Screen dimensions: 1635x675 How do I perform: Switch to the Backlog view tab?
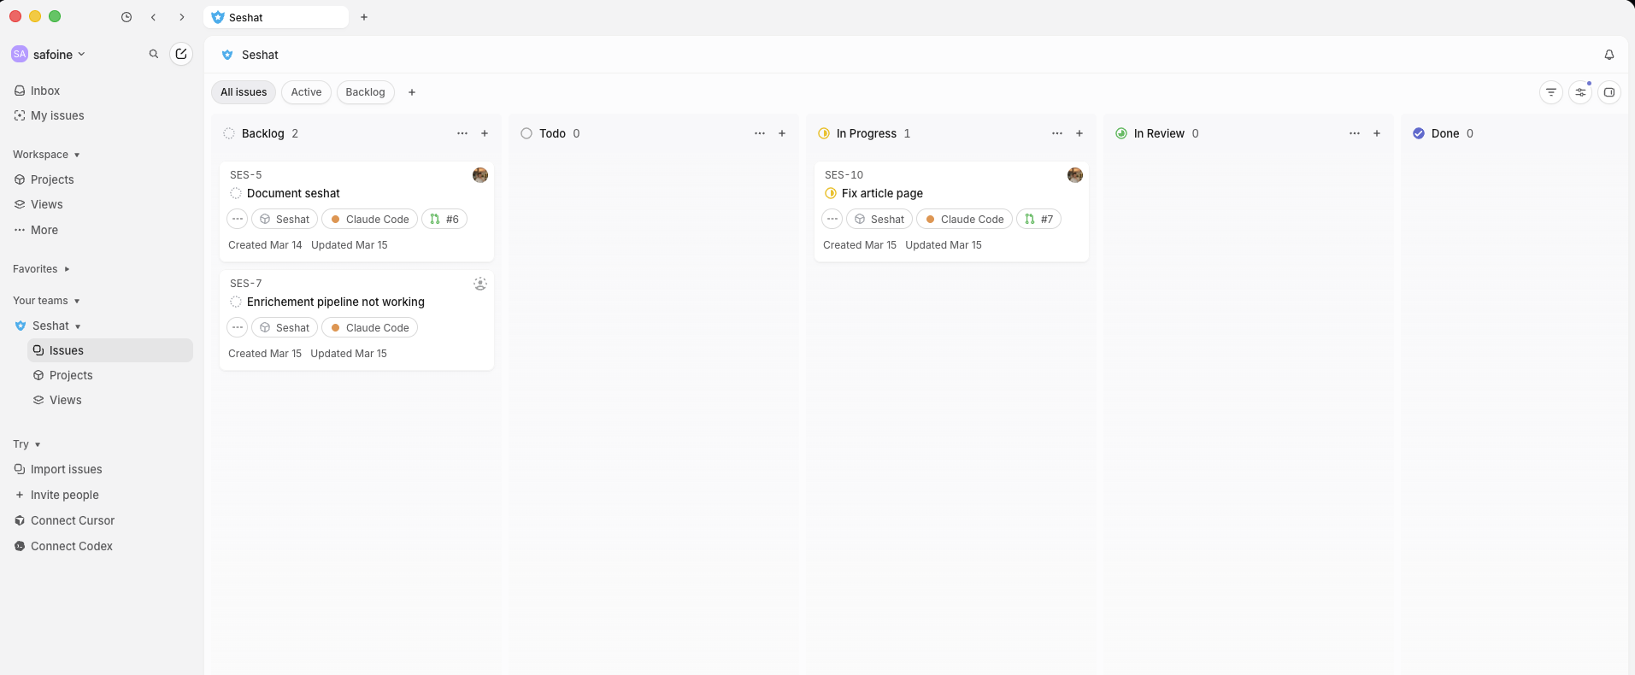tap(365, 92)
